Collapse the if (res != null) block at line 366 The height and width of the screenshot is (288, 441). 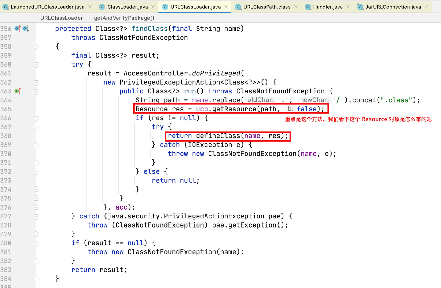click(36, 118)
